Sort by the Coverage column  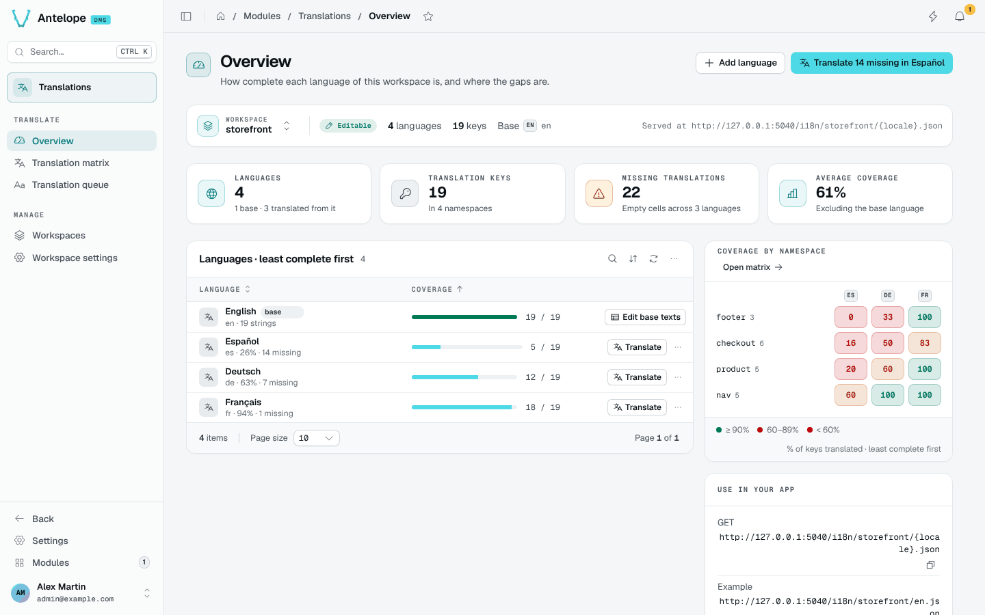436,290
